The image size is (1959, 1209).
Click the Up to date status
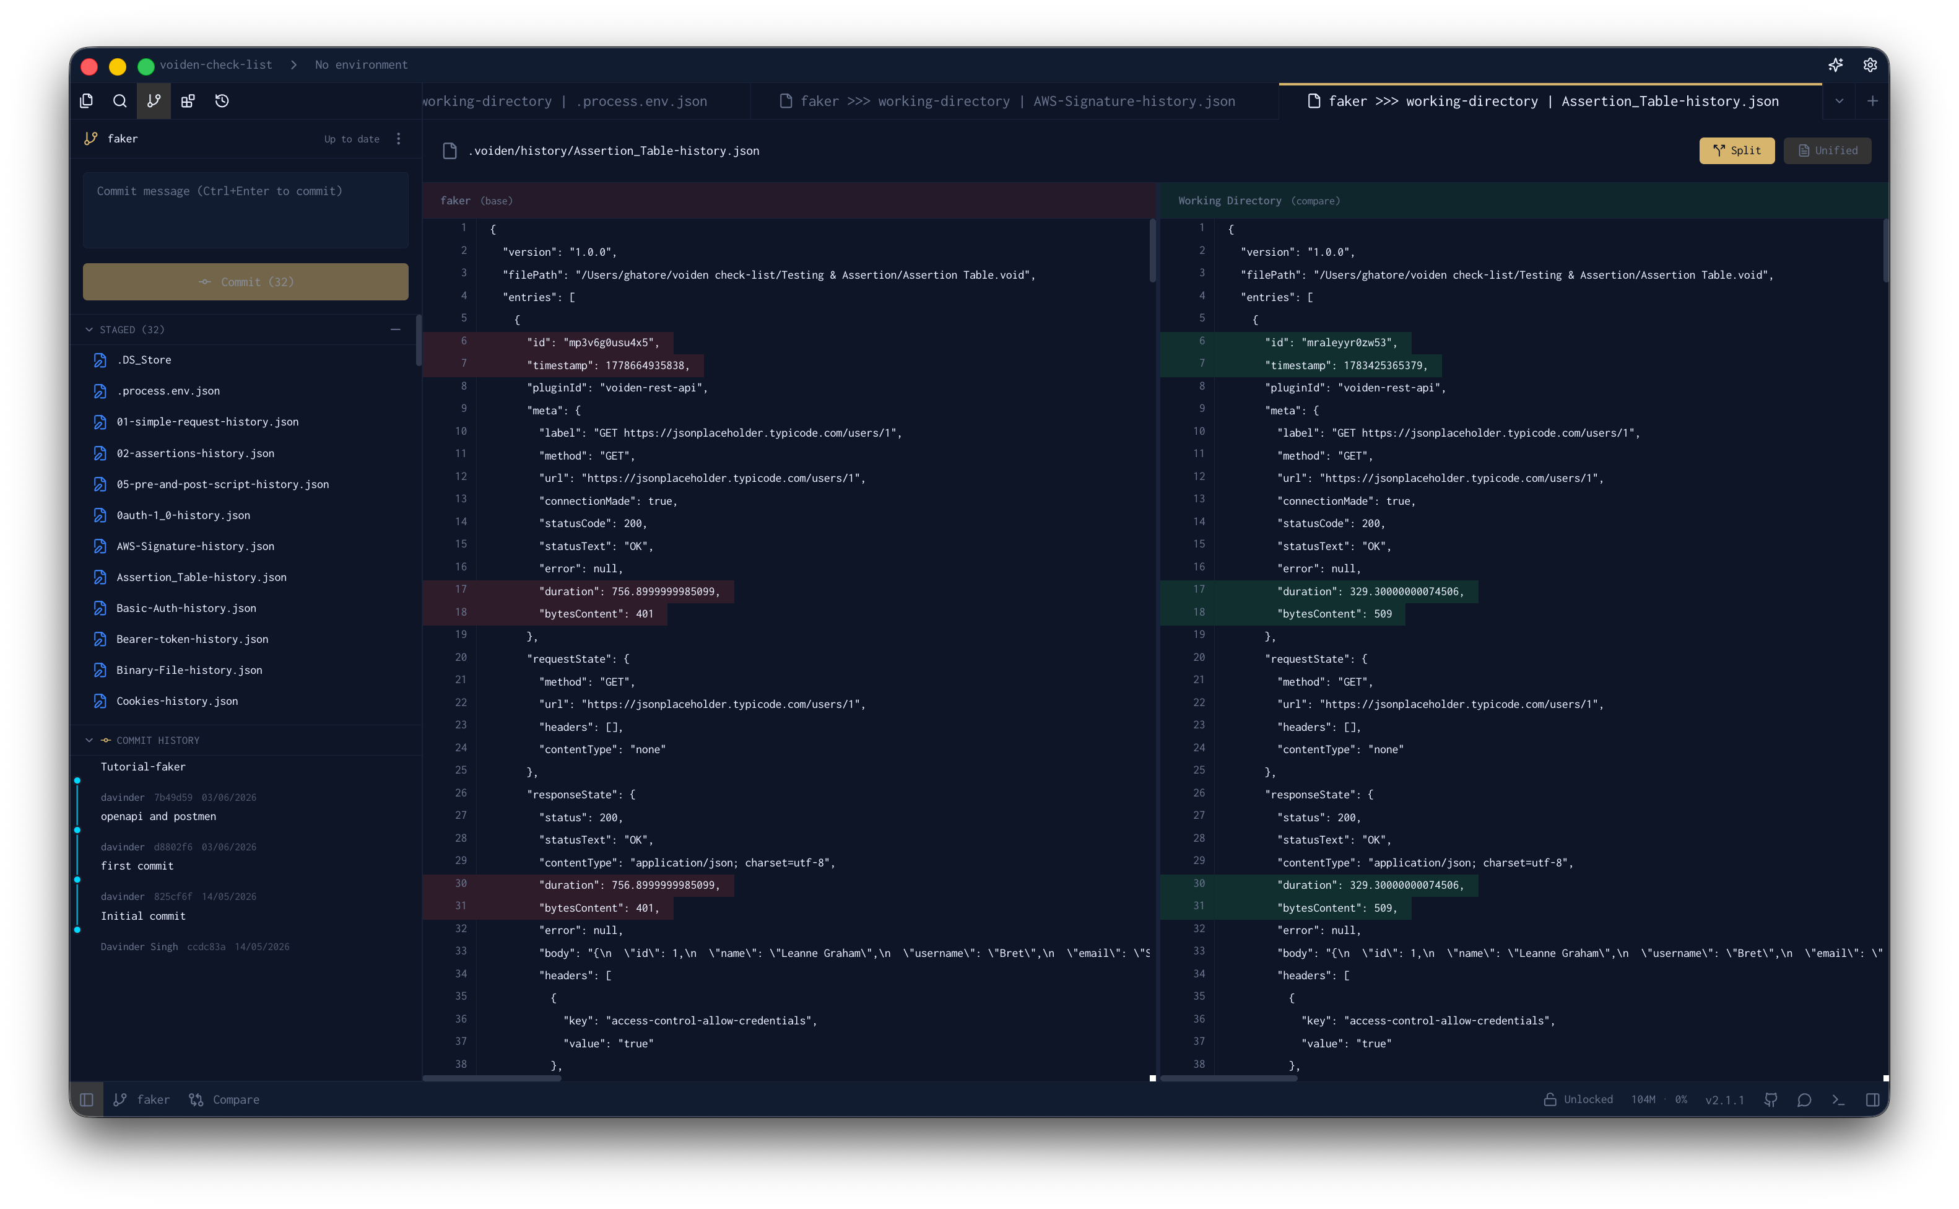tap(352, 139)
